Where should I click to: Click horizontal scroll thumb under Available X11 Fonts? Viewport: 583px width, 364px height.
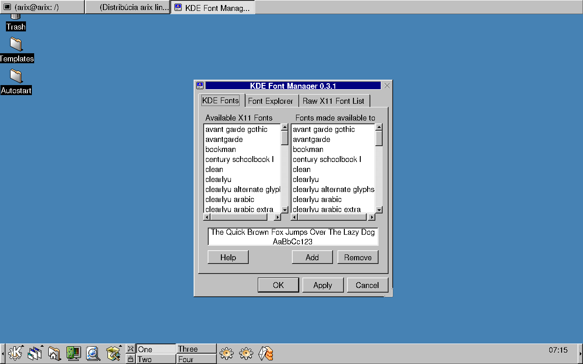pos(239,217)
